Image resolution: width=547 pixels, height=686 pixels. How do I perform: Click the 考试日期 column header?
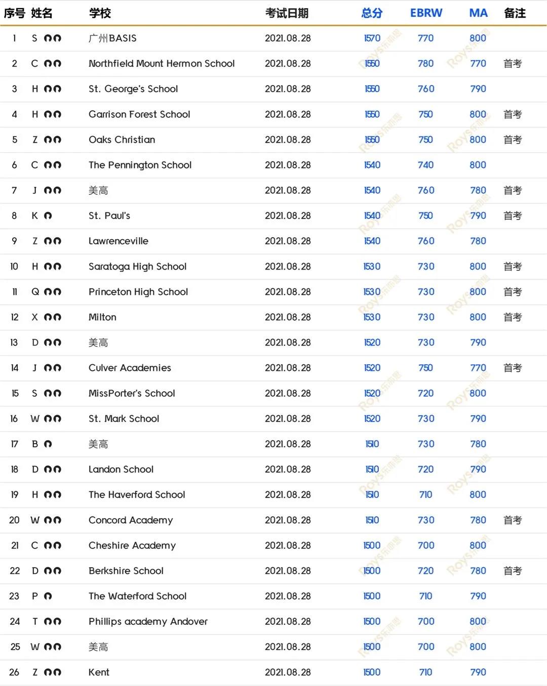pos(287,13)
